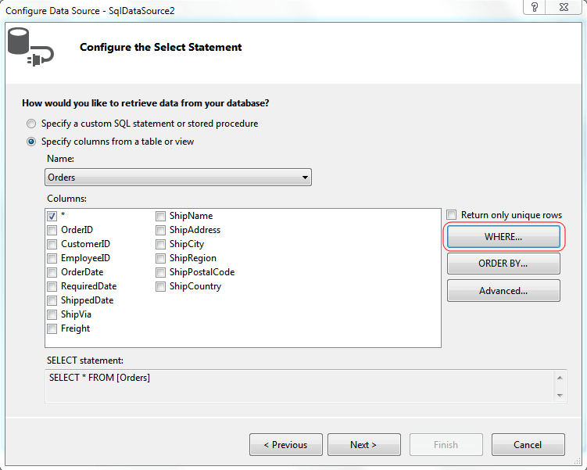Click the database plug icon in header
Image resolution: width=587 pixels, height=470 pixels.
click(x=30, y=47)
